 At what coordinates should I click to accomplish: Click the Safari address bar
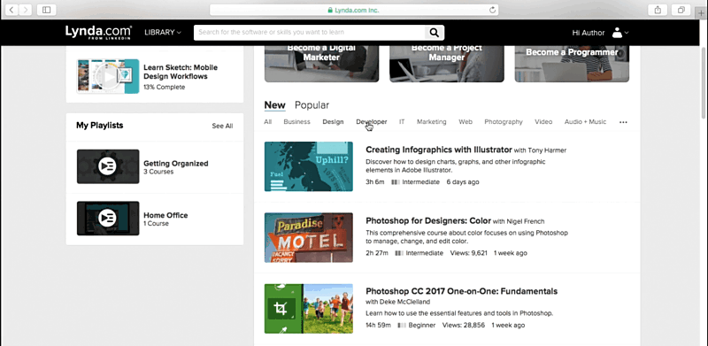[354, 10]
